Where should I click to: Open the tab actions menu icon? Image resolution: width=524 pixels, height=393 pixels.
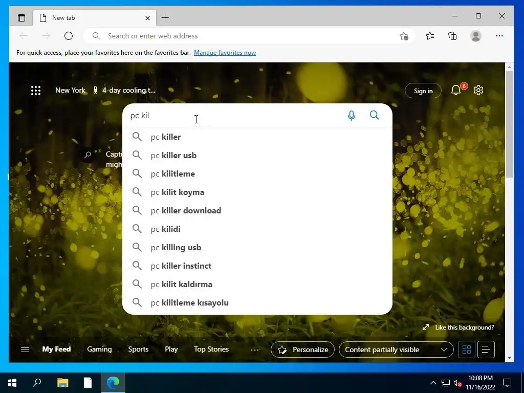click(x=21, y=18)
